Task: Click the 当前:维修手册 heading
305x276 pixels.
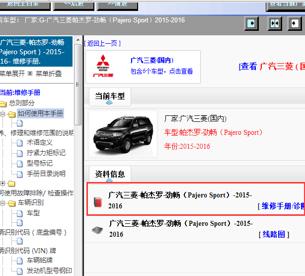Action: 20,92
